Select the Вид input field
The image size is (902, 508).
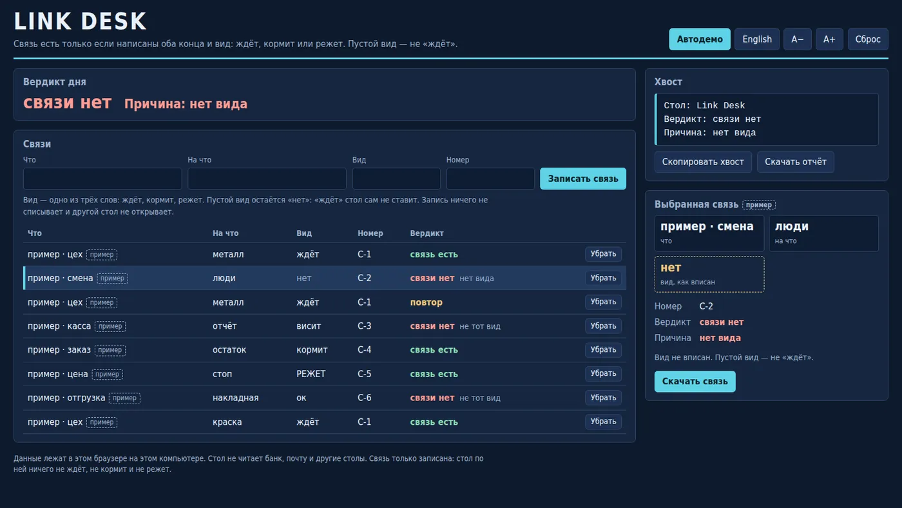pyautogui.click(x=396, y=179)
